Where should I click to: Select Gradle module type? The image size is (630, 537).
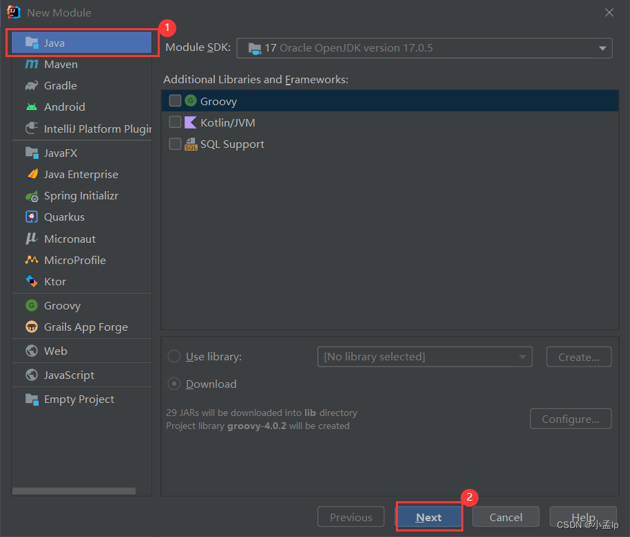(x=81, y=85)
